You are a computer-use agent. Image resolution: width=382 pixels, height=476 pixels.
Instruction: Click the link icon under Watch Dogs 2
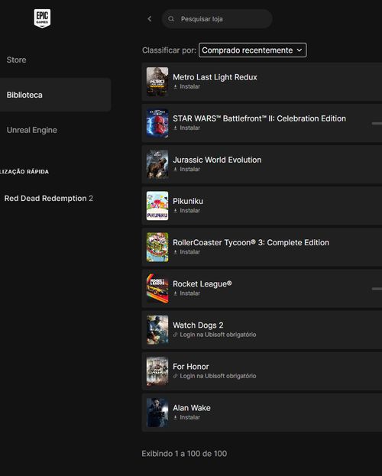pyautogui.click(x=175, y=335)
